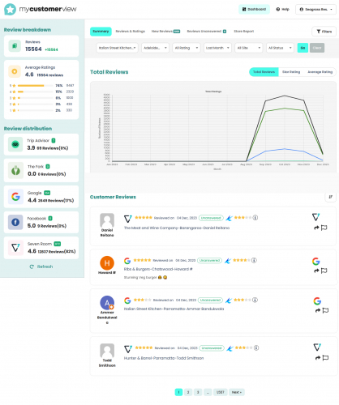Viewport: 339px width, 405px height.
Task: Select the Star Rating chart toggle
Action: point(291,72)
